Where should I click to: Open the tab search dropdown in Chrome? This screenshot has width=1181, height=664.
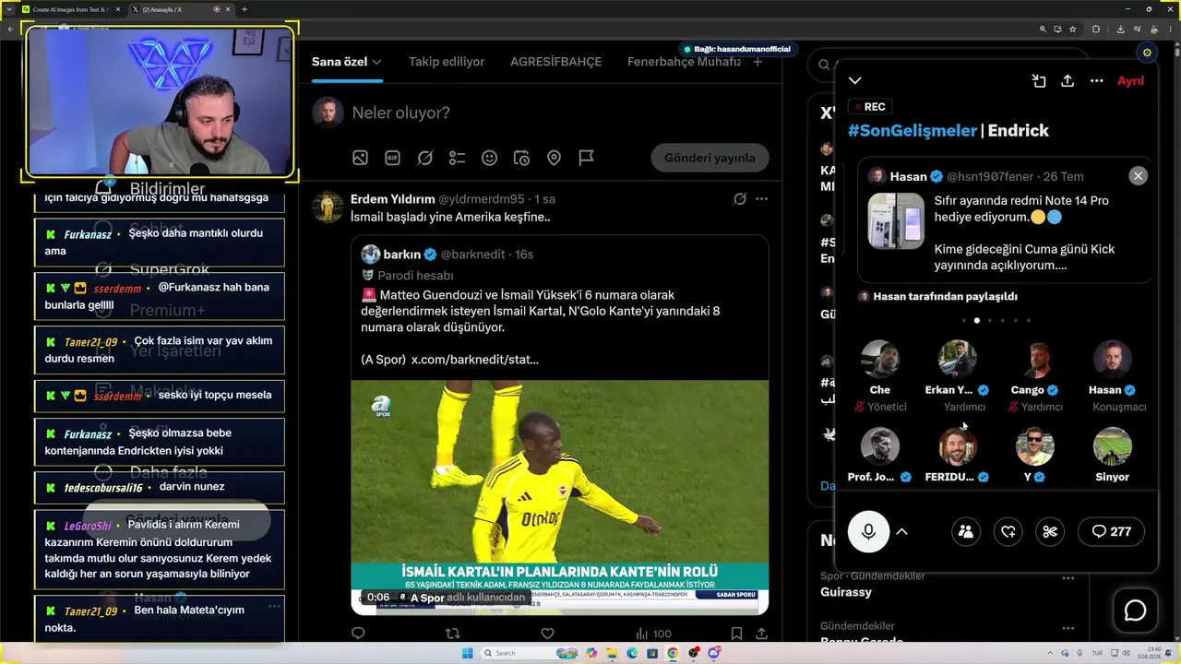pos(9,9)
